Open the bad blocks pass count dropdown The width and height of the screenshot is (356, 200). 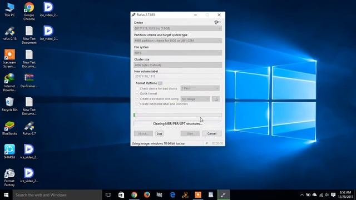(200, 88)
